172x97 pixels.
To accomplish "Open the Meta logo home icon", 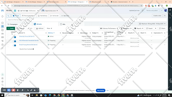I will (x=3, y=11).
